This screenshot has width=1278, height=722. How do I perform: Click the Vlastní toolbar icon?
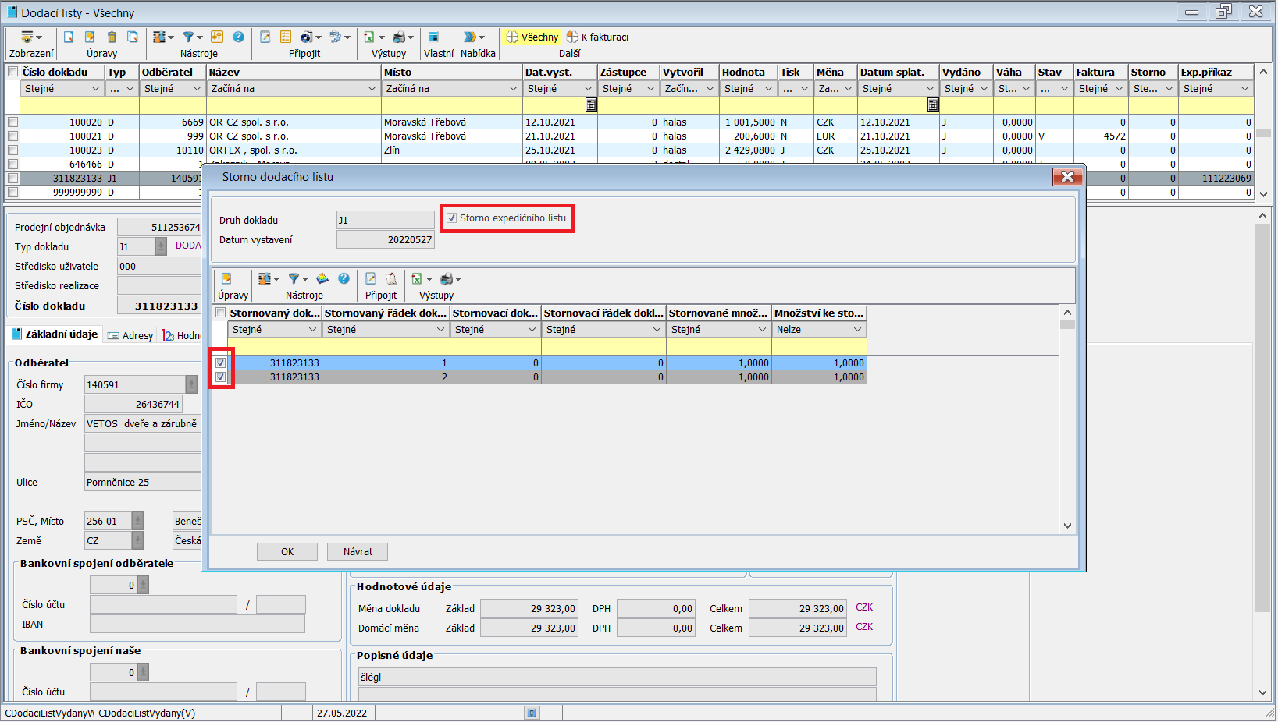pyautogui.click(x=433, y=37)
